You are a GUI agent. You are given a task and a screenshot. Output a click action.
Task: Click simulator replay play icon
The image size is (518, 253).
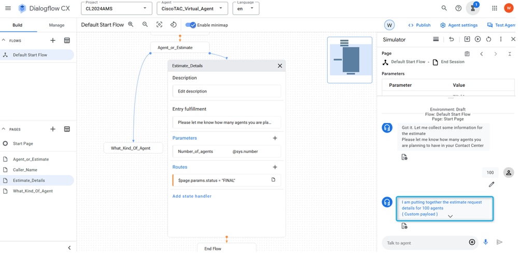coord(478,39)
